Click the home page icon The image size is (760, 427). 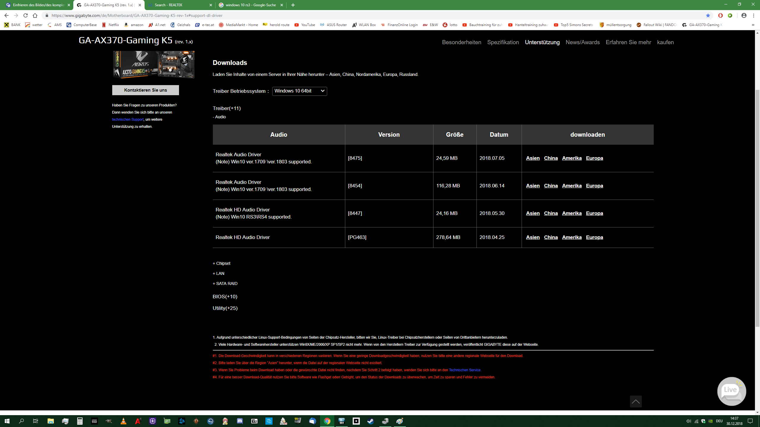[x=35, y=15]
